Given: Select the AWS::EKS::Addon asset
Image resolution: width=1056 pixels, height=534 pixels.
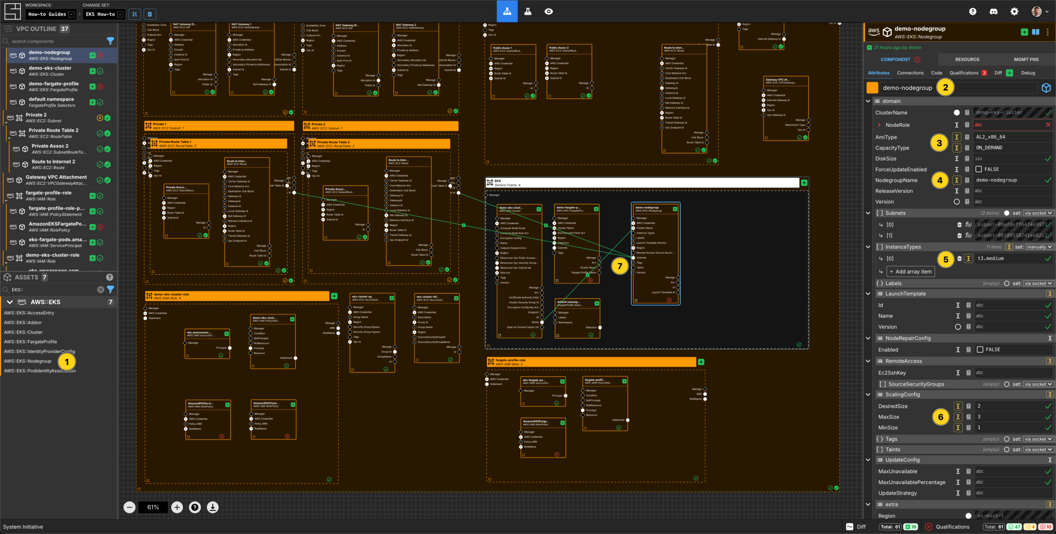Looking at the screenshot, I should coord(23,322).
